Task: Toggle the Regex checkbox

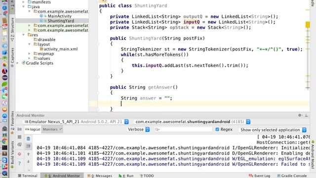Action: click(217, 130)
